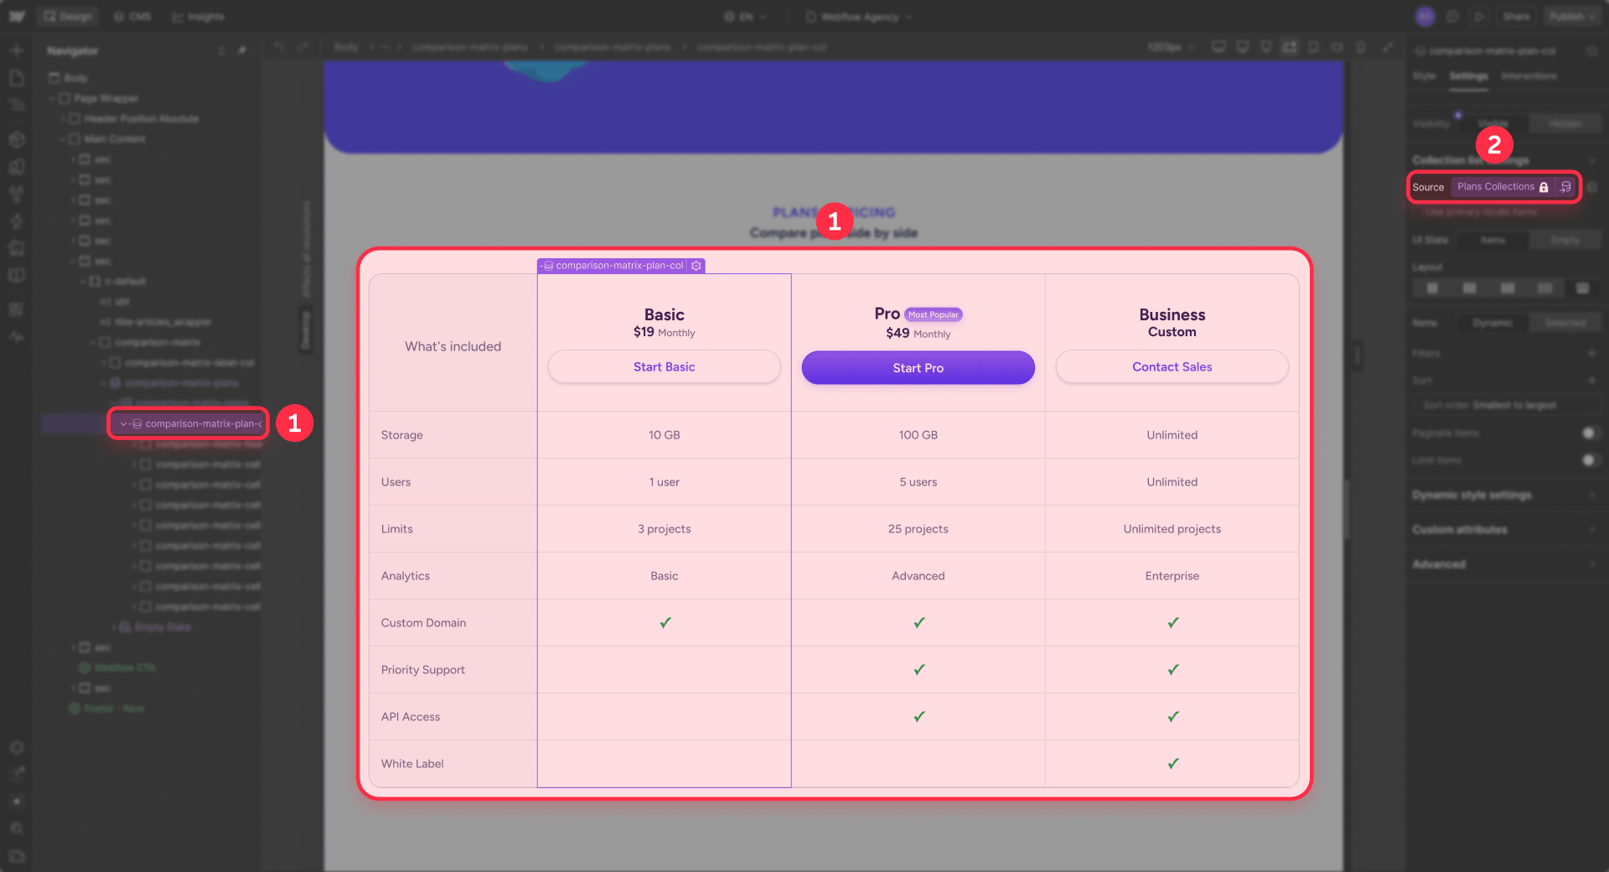Collapse the comparison-matrix-plan-col tree node
Viewport: 1609px width, 872px height.
123,424
